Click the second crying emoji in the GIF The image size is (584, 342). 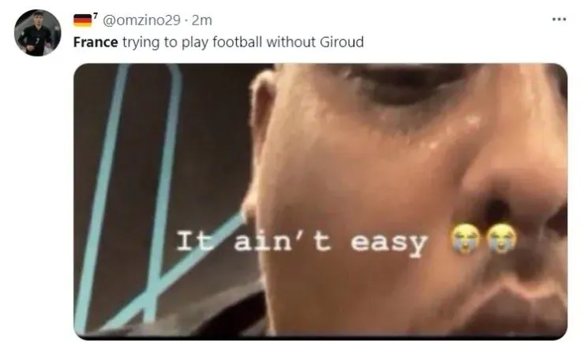pyautogui.click(x=502, y=238)
